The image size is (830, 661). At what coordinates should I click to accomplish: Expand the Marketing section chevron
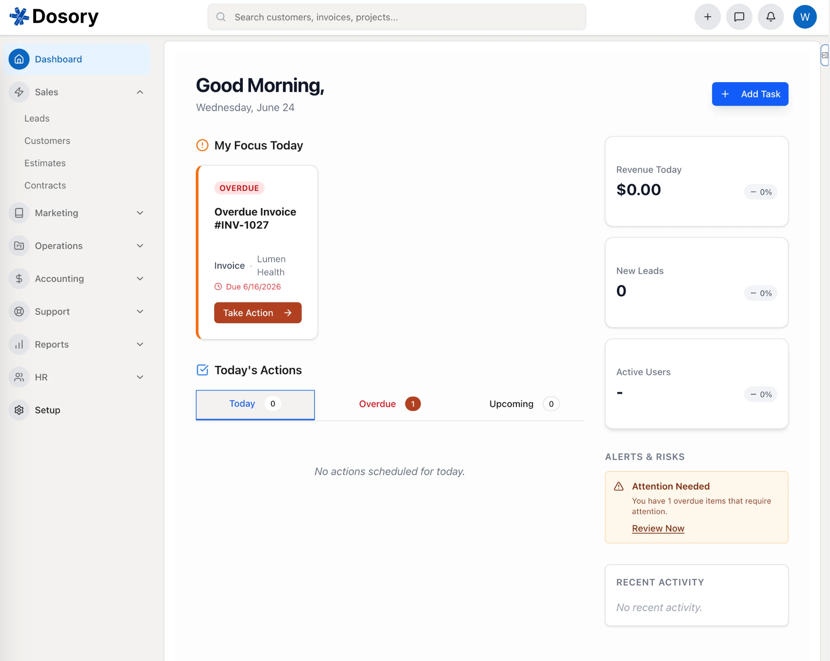click(x=140, y=213)
